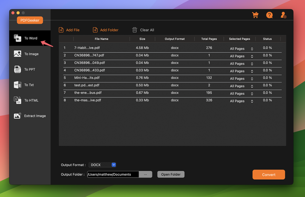Open All Pages selector for CN36896...049.pdf
Viewport: 305px width, 197px height.
[x=241, y=64]
